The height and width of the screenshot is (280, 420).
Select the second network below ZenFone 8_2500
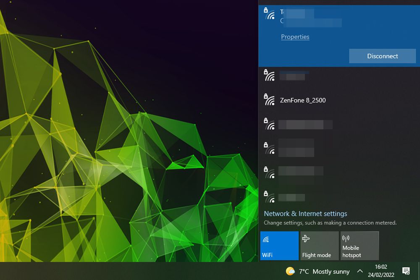(x=296, y=148)
